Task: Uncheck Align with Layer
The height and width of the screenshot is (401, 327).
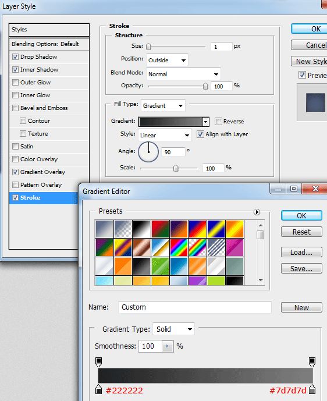Action: [200, 134]
